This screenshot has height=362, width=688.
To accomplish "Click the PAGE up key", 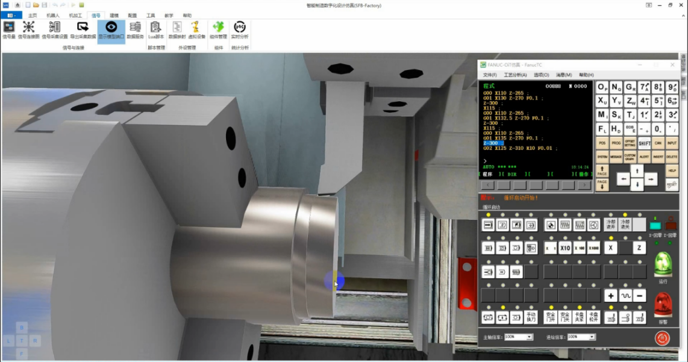I will tap(602, 170).
